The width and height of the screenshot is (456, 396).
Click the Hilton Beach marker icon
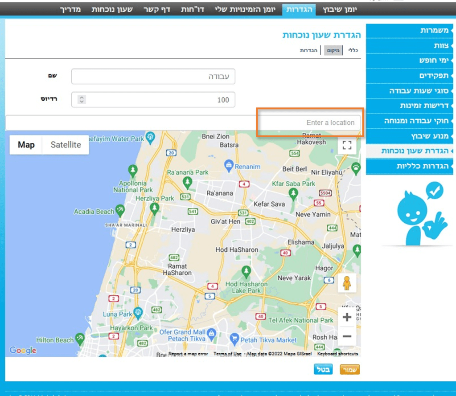pyautogui.click(x=80, y=339)
